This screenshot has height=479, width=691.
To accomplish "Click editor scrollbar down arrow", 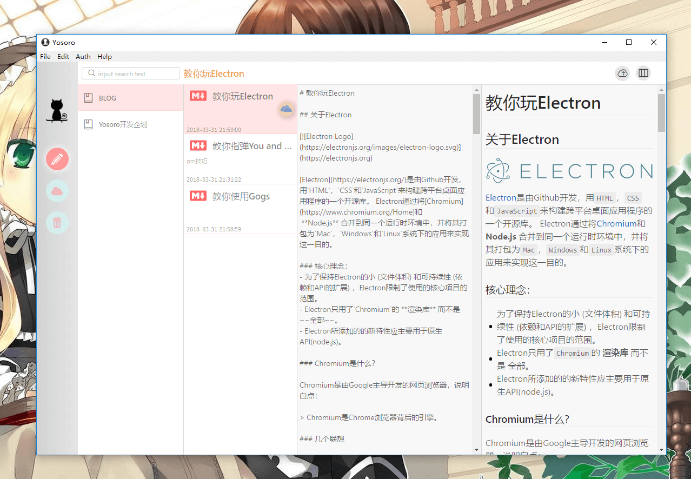I will click(476, 449).
